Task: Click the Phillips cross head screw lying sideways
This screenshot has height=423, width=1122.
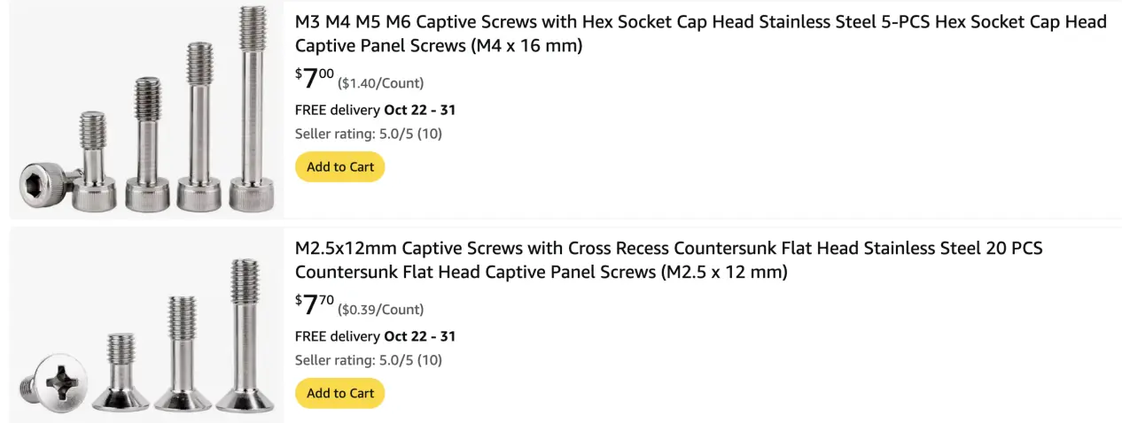Action: tap(53, 381)
